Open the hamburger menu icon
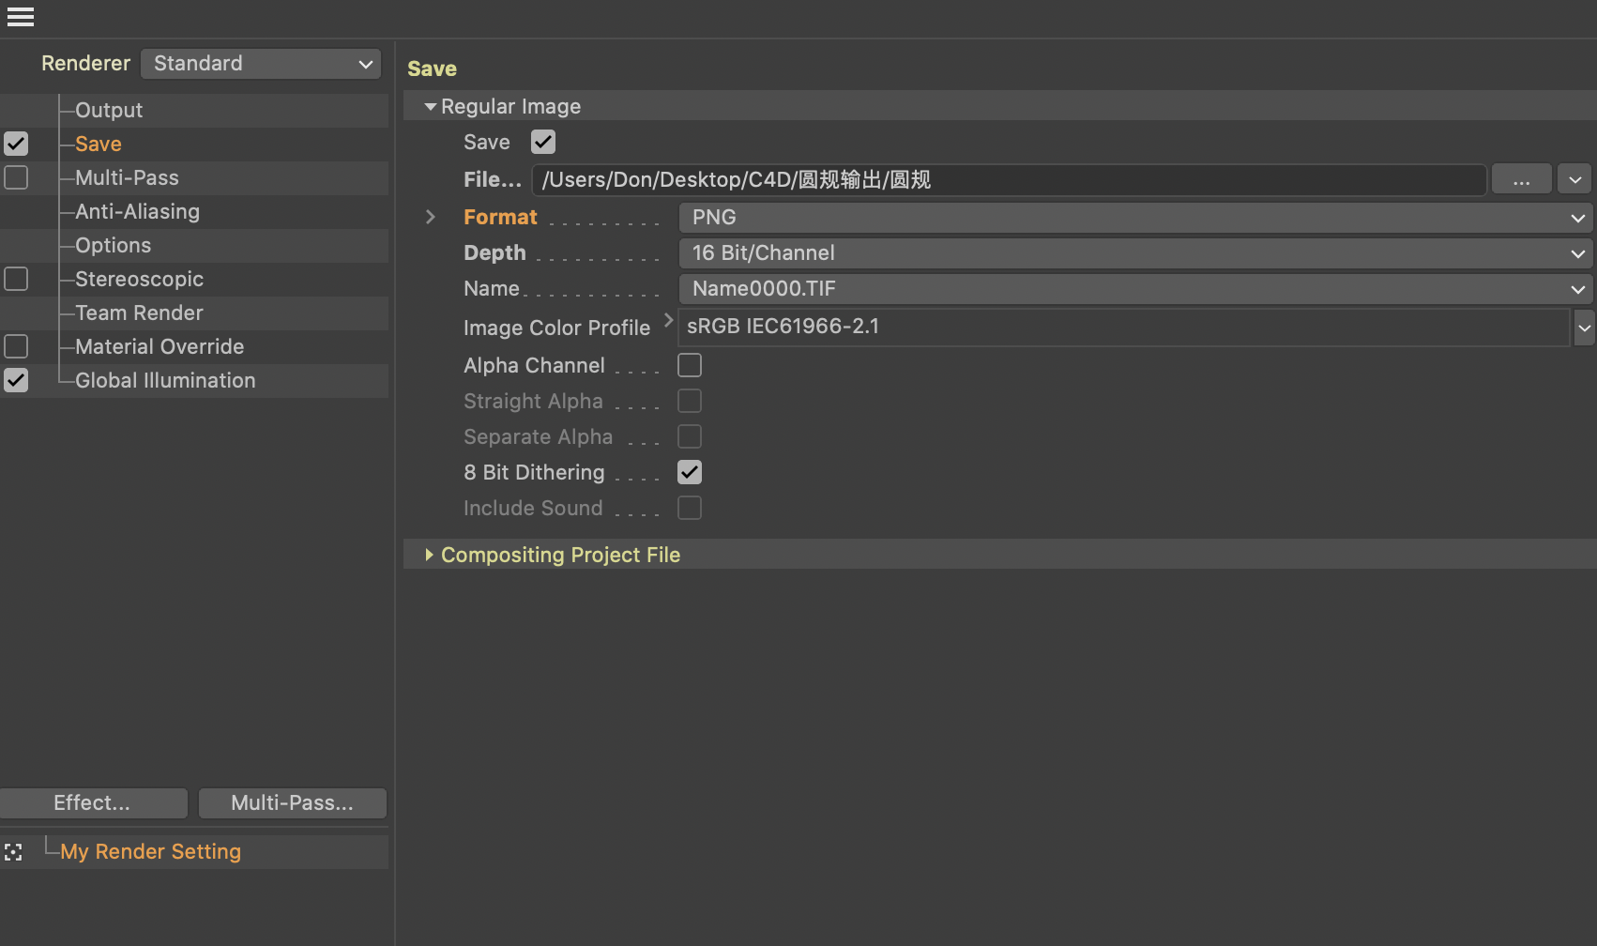 21,17
